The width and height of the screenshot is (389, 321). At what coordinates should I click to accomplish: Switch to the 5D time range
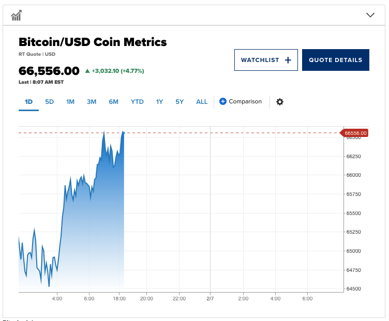click(50, 102)
